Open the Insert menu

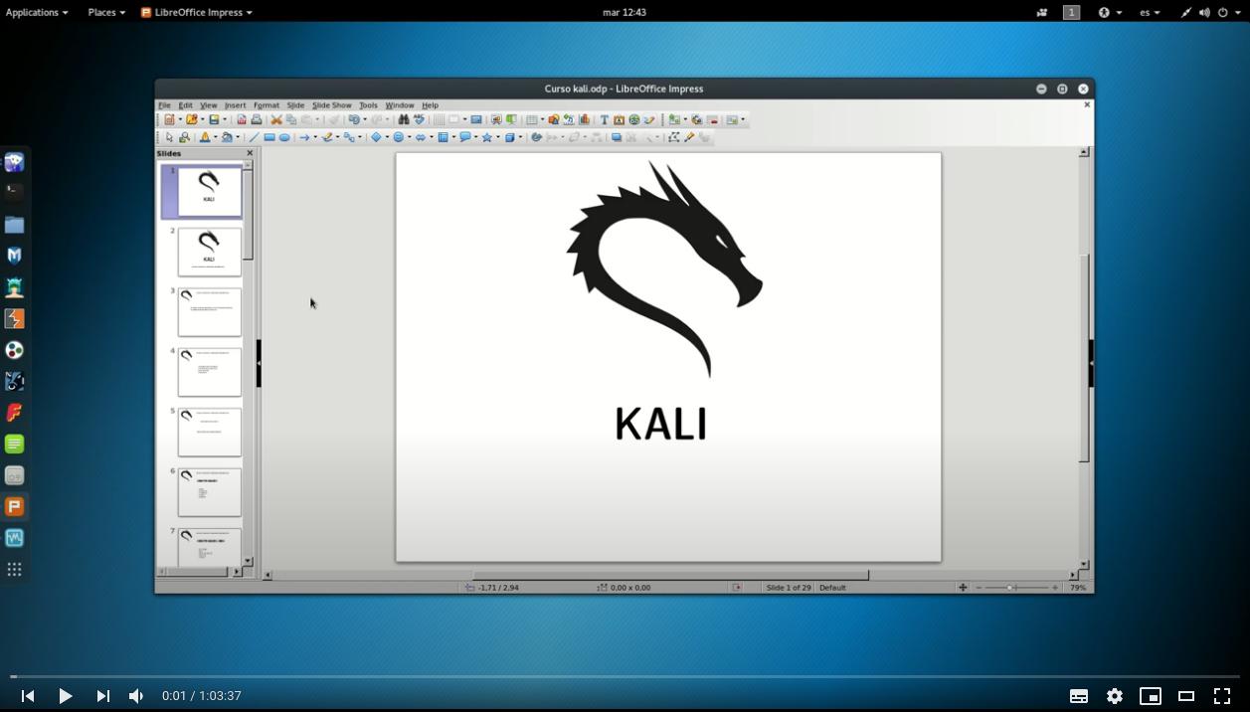[235, 104]
